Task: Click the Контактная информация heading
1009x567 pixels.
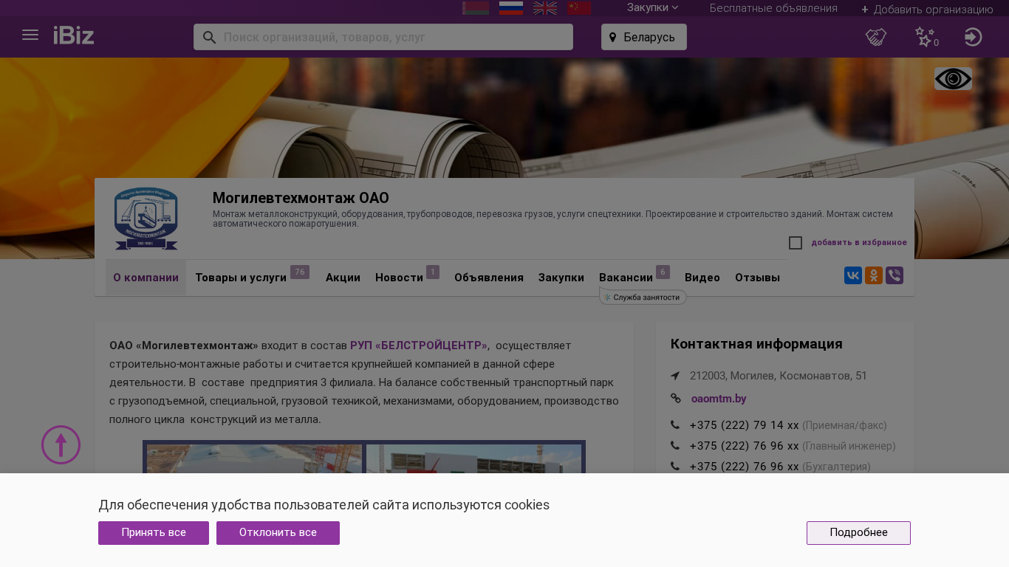Action: coord(756,344)
